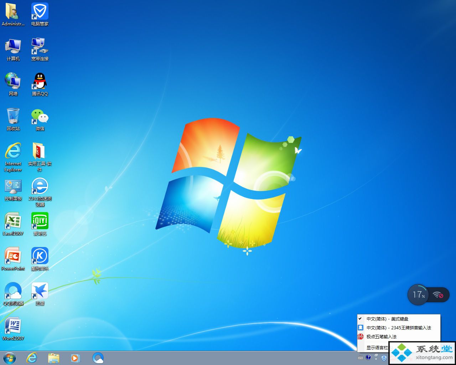Open Windows Explorer from the taskbar

coord(53,358)
